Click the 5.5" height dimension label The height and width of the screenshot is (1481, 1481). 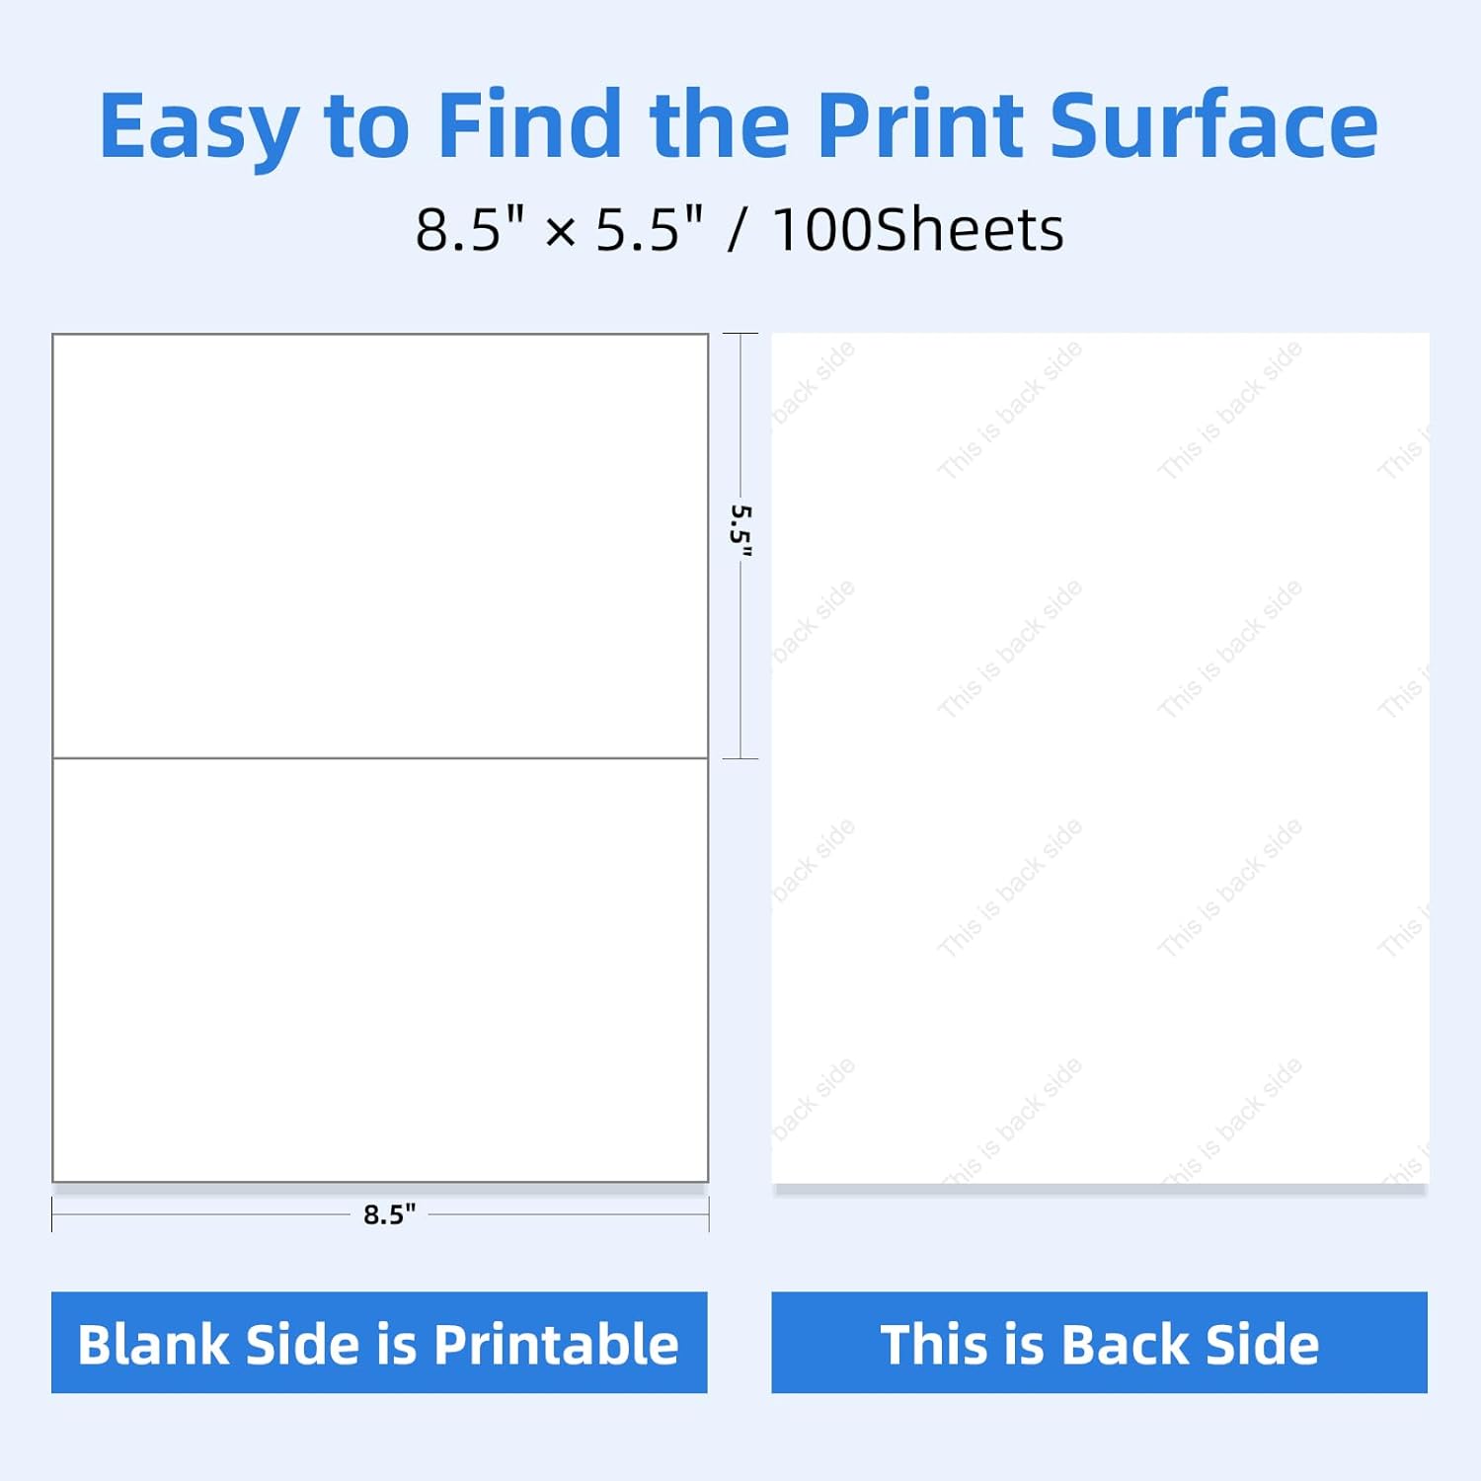[740, 530]
